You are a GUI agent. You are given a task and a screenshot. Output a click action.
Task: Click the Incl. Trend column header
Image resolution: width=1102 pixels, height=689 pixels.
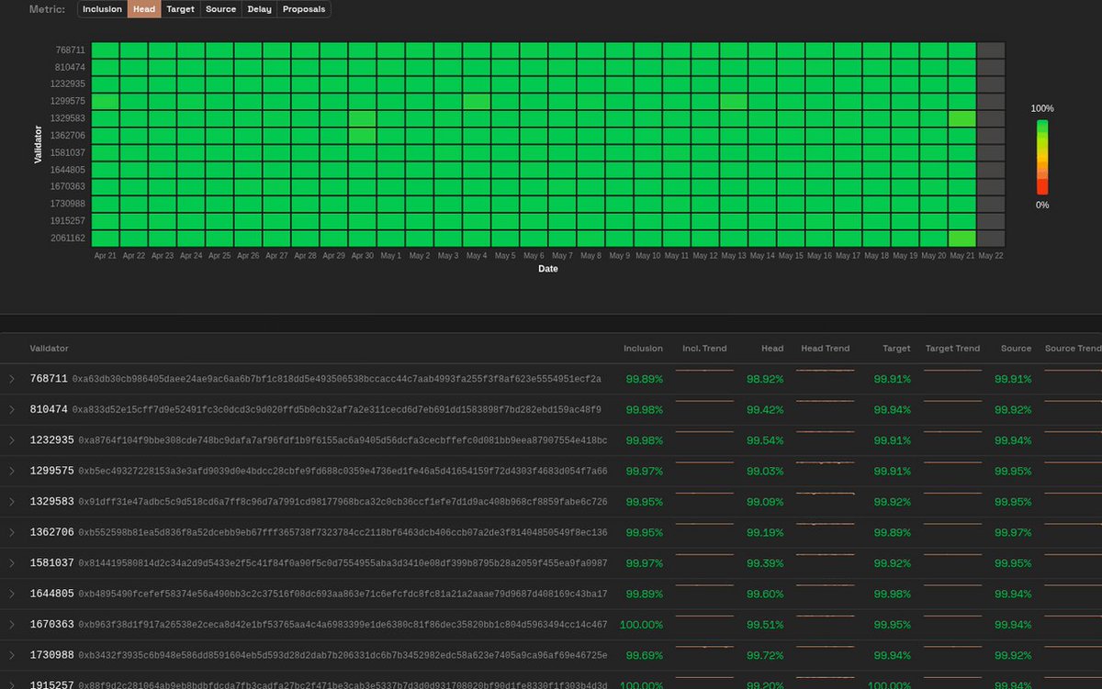coord(704,349)
